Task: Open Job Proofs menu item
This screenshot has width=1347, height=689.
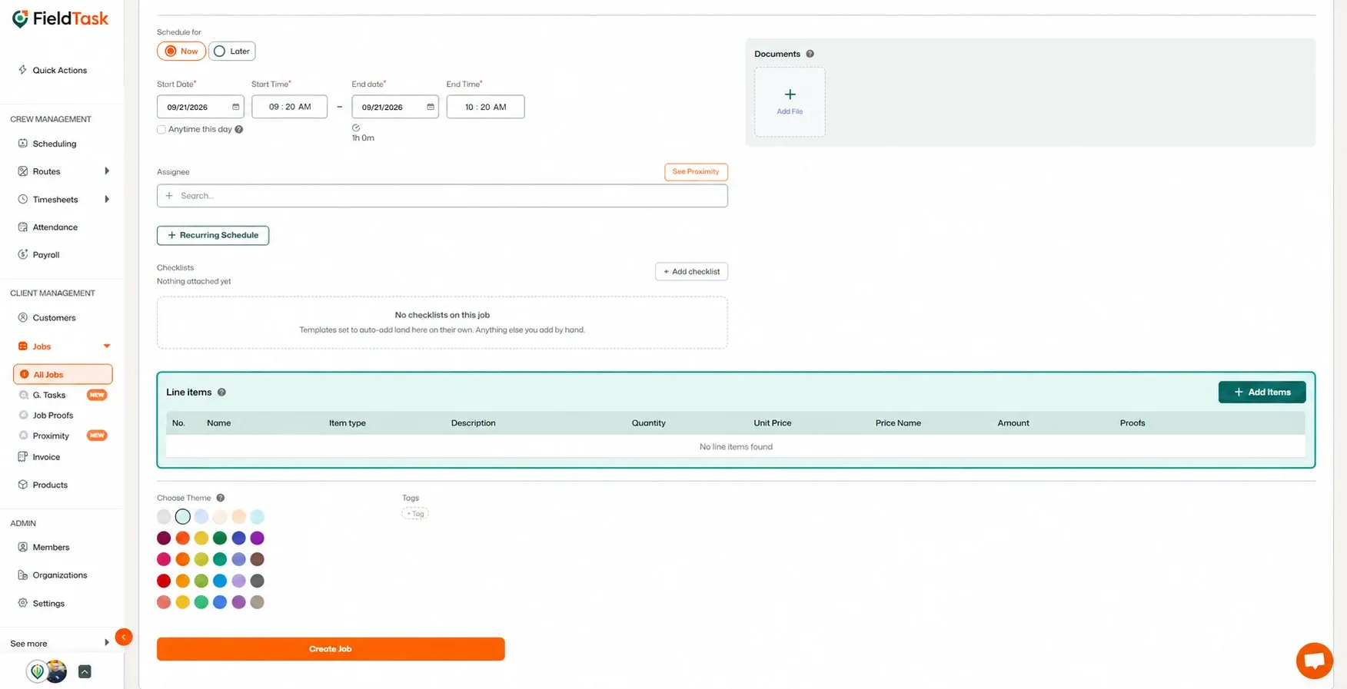Action: pyautogui.click(x=52, y=416)
